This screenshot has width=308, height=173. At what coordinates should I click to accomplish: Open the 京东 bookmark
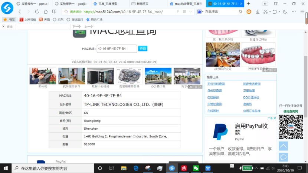[58, 19]
